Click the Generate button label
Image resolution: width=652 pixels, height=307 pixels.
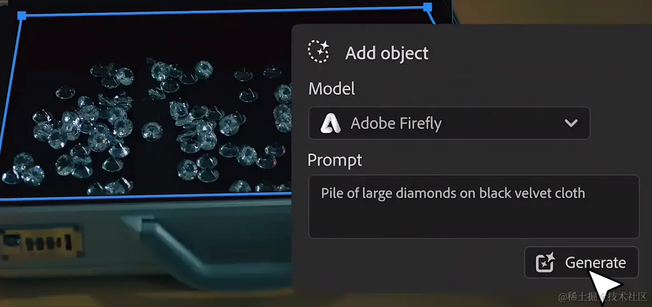[595, 262]
